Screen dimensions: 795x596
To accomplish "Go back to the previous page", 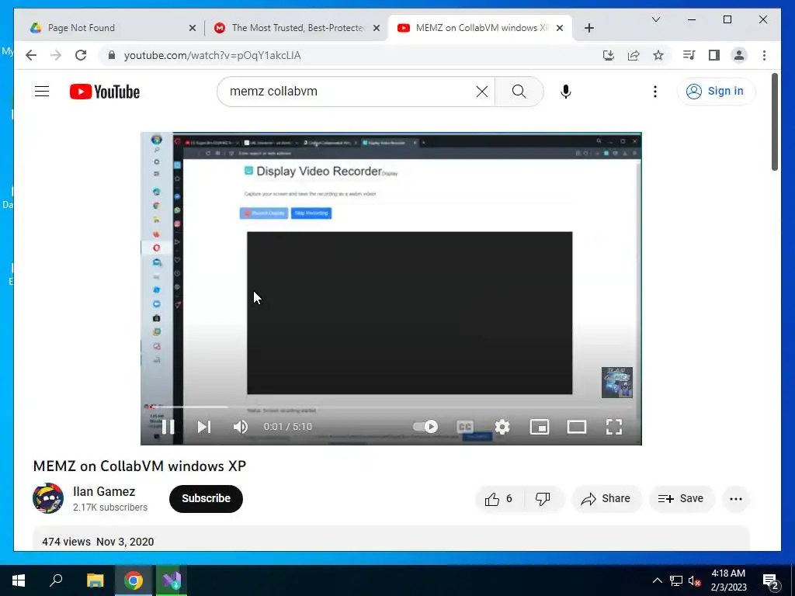I will (x=31, y=55).
